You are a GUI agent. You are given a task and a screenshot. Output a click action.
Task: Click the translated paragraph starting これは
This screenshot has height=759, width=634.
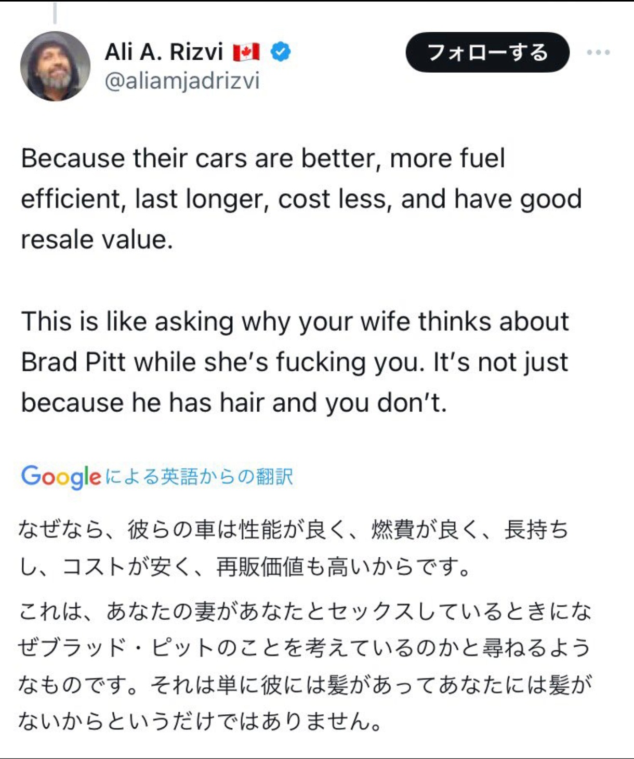click(x=306, y=666)
